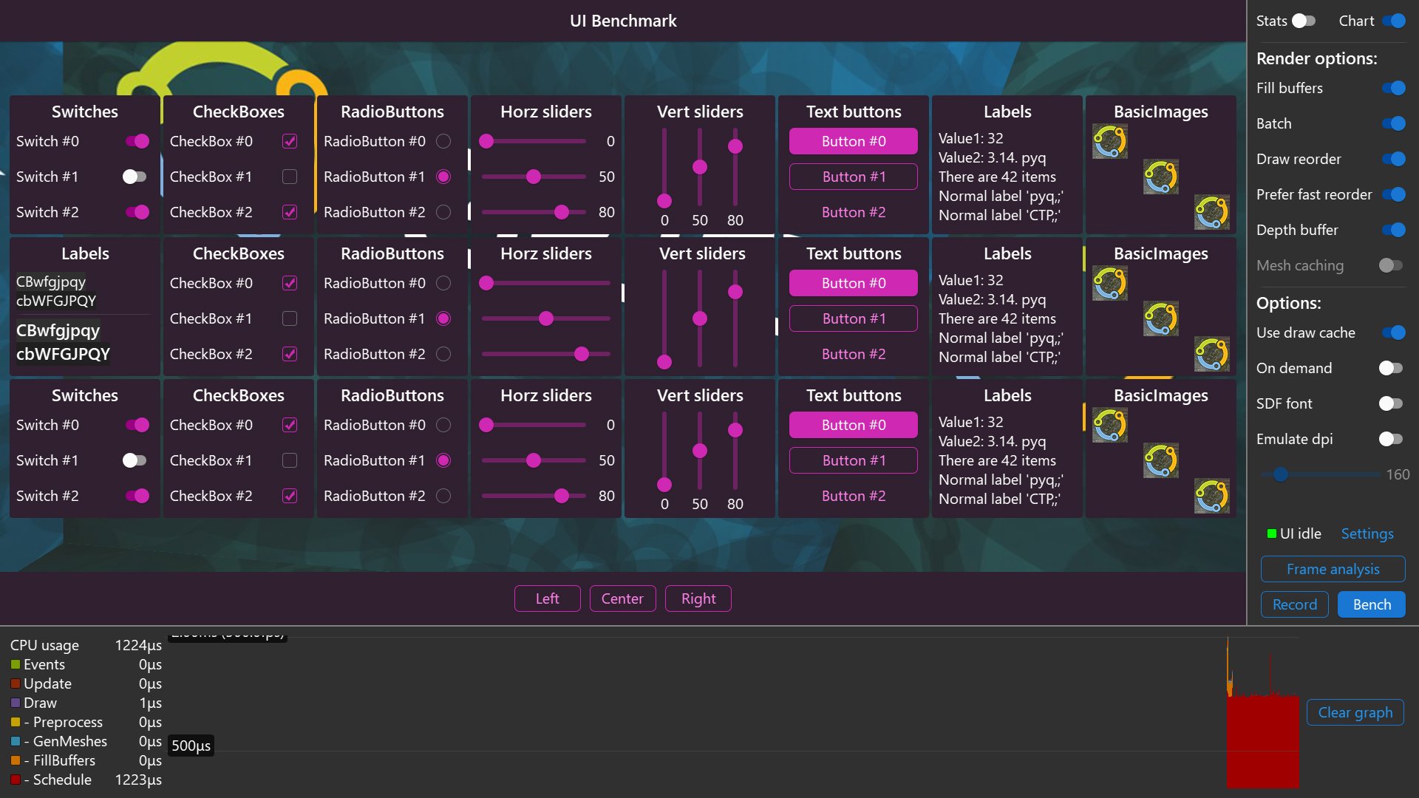Click the red Schedule bar in CPU graph
The image size is (1419, 798).
1262,743
